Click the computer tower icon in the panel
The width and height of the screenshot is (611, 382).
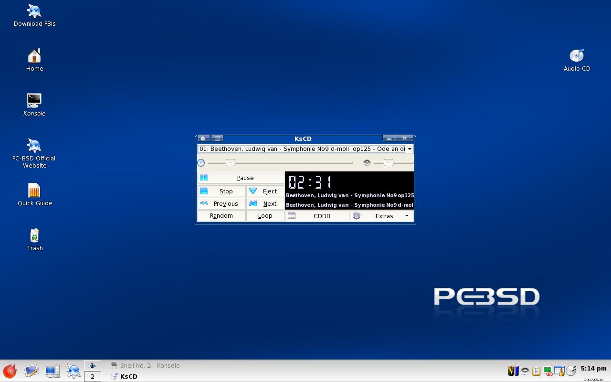(53, 371)
